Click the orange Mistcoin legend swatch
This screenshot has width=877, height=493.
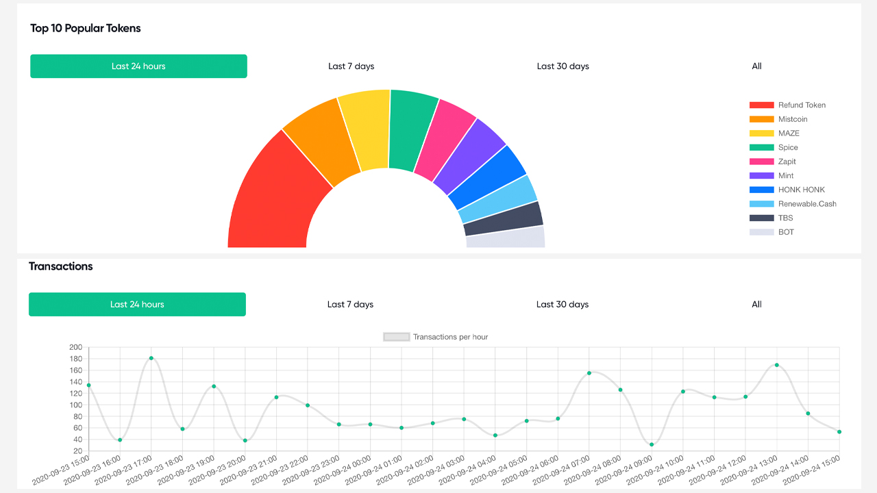pos(761,119)
